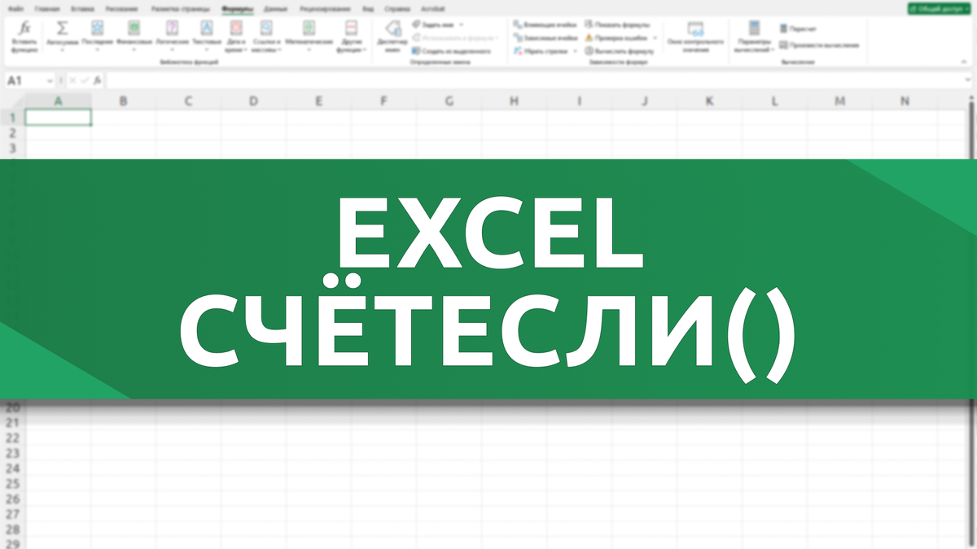This screenshot has height=549, width=977.
Task: Open the Текстовые functions list
Action: click(x=206, y=37)
